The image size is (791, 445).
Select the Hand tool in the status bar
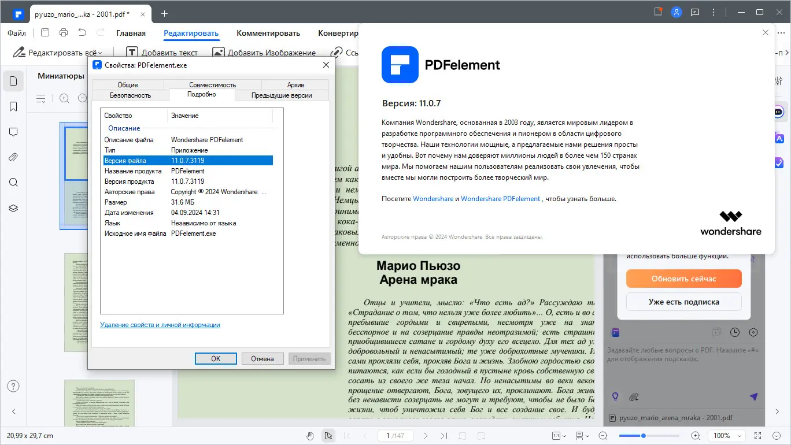[310, 435]
